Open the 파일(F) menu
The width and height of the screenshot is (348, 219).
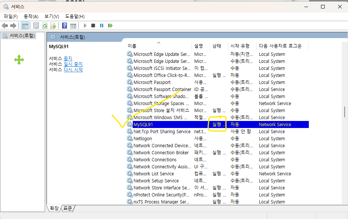pyautogui.click(x=11, y=16)
